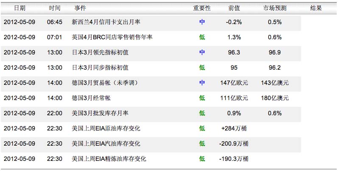Click the market forecast 180亿澳元
This screenshot has width=338, height=171.
pos(275,98)
